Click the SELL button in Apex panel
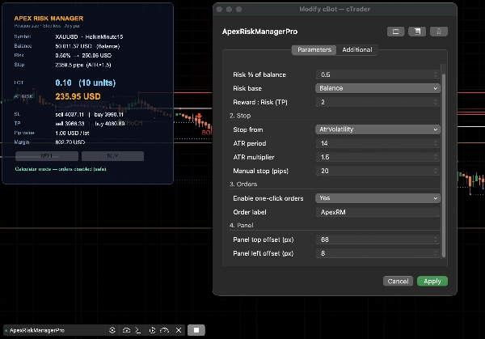Viewport: 485px width, 339px height. pos(47,156)
